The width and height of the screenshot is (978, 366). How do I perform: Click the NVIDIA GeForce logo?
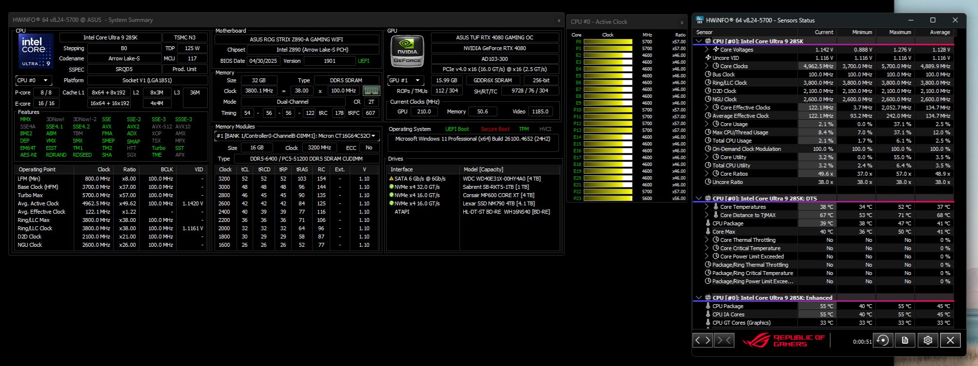point(407,51)
